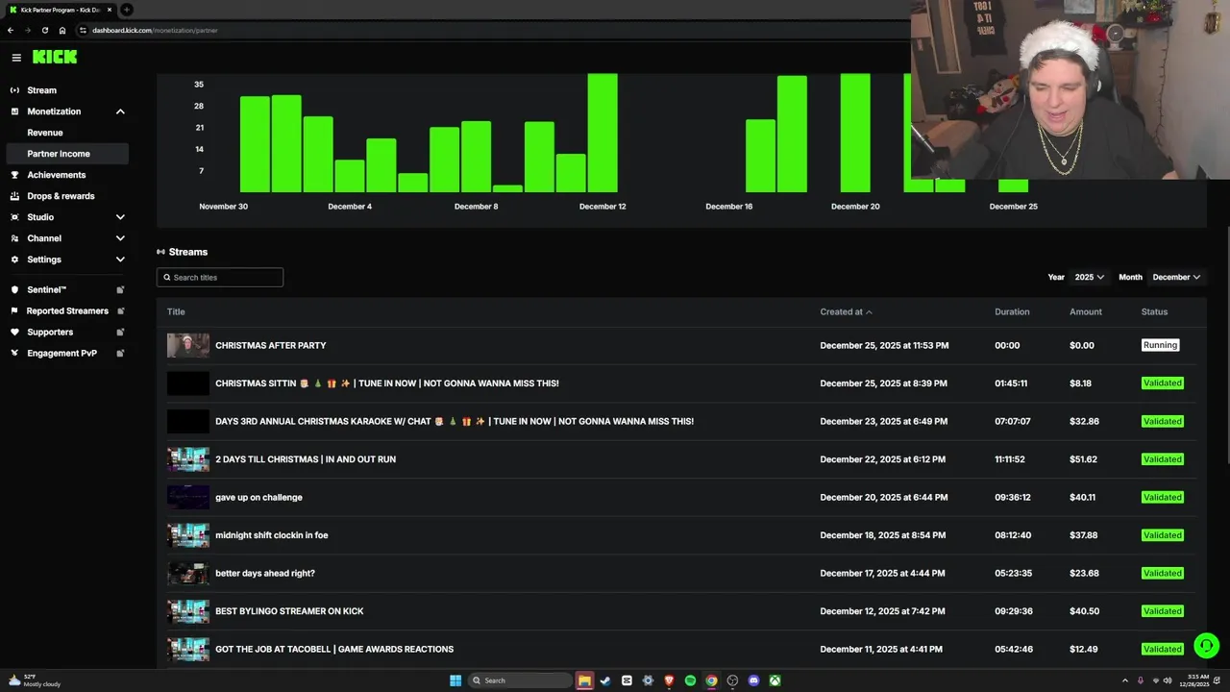The image size is (1230, 692).
Task: Show hidden system tray icons
Action: [1125, 680]
